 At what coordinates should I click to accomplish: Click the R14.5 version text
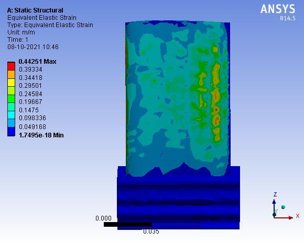click(288, 18)
